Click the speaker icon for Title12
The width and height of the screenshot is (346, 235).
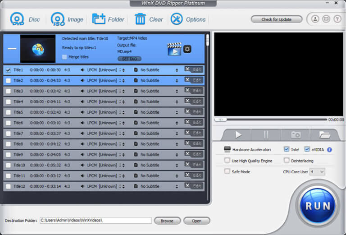tap(82, 186)
